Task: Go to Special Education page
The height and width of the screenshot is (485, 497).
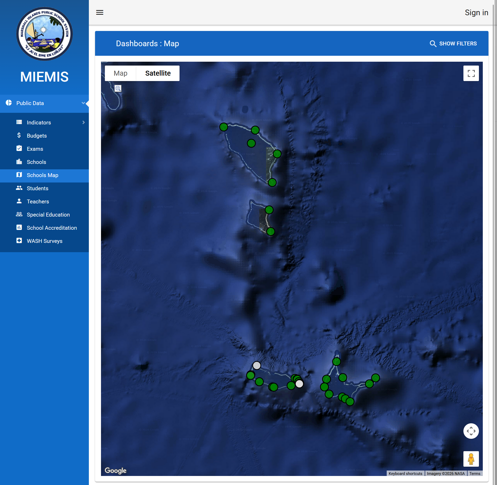Action: [x=48, y=215]
